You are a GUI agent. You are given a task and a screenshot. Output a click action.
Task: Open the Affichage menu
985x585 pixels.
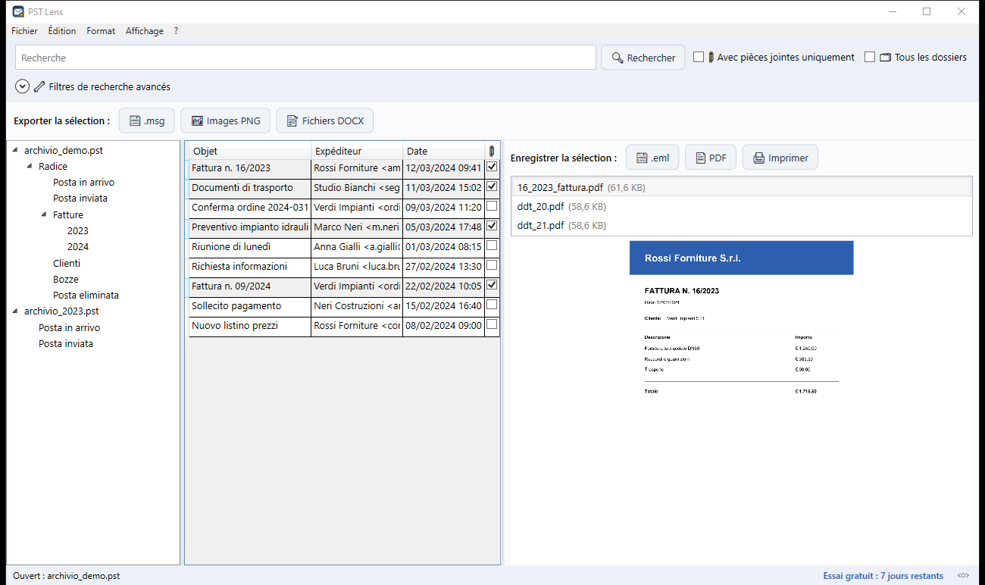click(x=145, y=31)
